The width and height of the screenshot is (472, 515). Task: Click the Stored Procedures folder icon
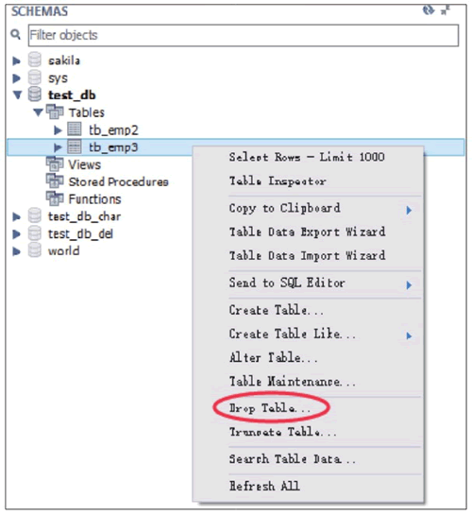pyautogui.click(x=55, y=181)
